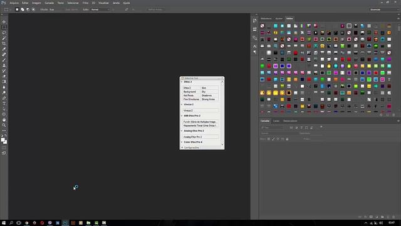Select the Gradient tool
The height and width of the screenshot is (226, 401).
point(4,82)
